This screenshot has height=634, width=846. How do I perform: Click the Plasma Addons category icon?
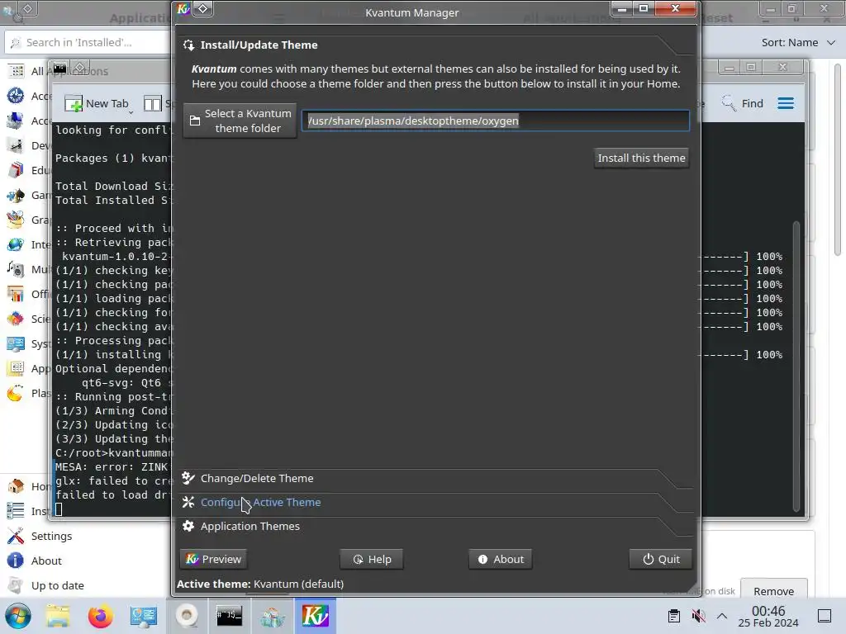click(16, 393)
